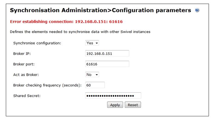Click 'Configuration parameters' in the page heading
Screen dimensions: 212x121
pyautogui.click(x=151, y=11)
